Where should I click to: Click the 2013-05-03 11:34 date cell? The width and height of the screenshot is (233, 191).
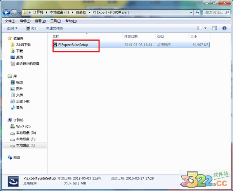(x=138, y=45)
